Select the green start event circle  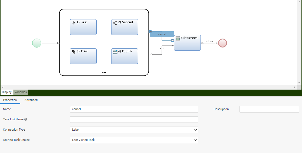tap(37, 43)
